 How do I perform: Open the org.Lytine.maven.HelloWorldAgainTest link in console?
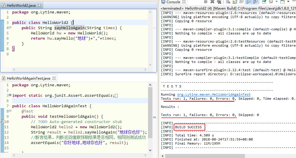(x=214, y=94)
